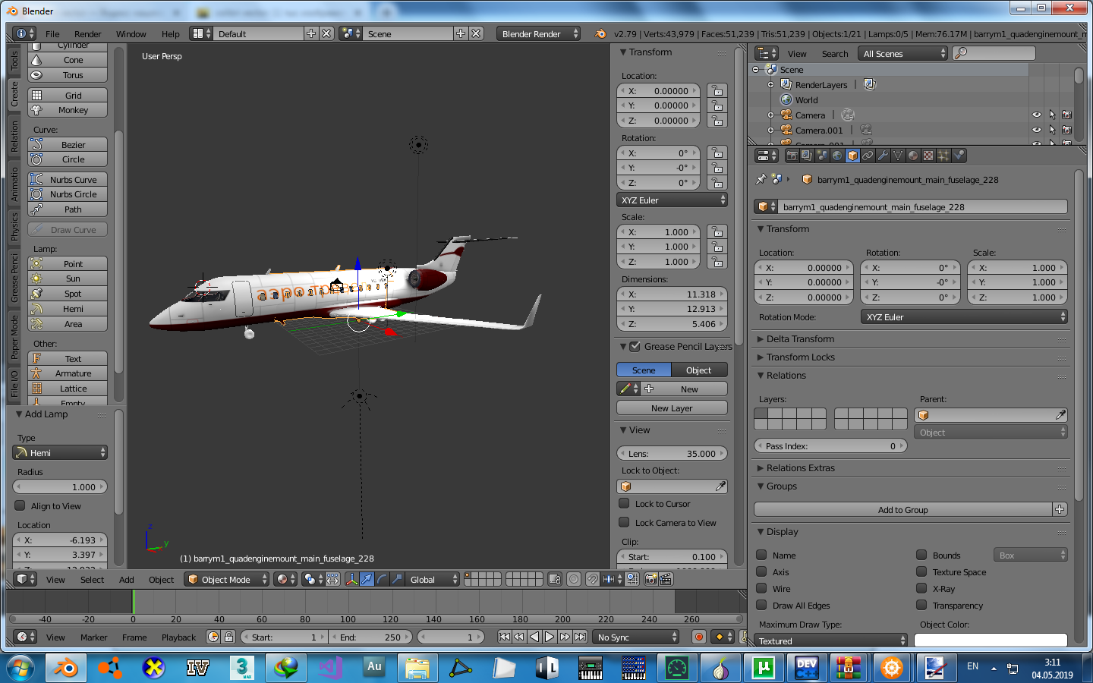Open the Render properties tab (camera icon)
Viewport: 1093px width, 683px height.
792,156
